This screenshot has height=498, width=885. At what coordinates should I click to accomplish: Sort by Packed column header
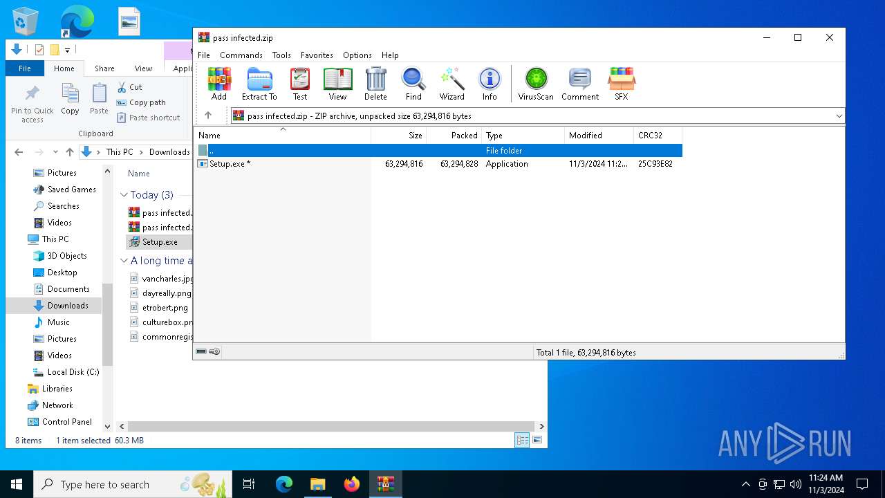tap(454, 136)
